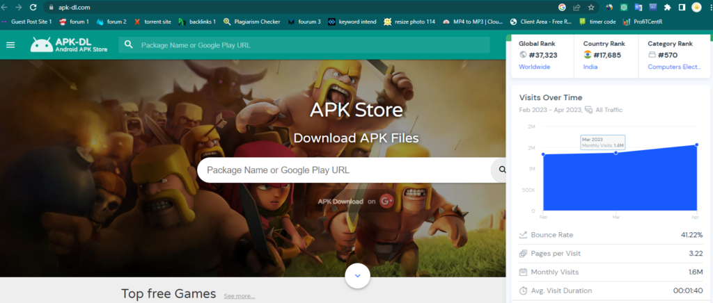713x303 pixels.
Task: Open the green hexagon extension icon
Action: [x=625, y=7]
